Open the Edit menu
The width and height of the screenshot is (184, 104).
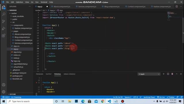tap(12, 2)
